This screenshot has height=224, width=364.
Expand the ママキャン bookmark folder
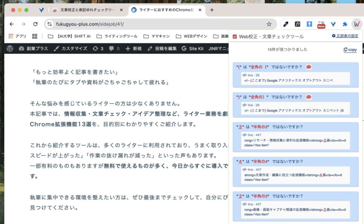coord(157,36)
